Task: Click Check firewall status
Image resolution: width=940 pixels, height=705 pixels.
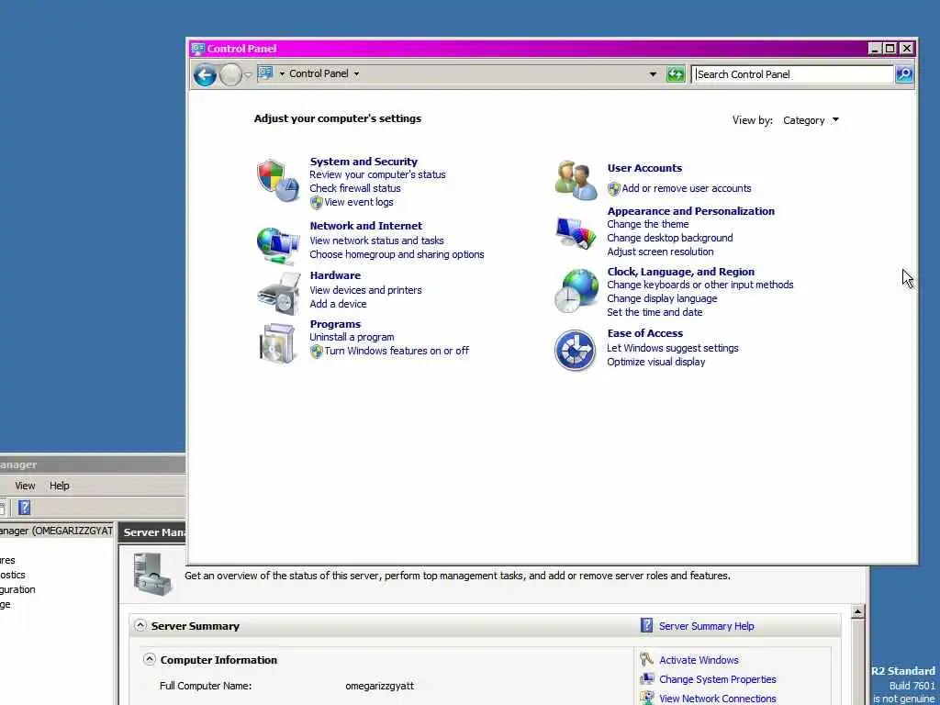Action: click(x=355, y=188)
